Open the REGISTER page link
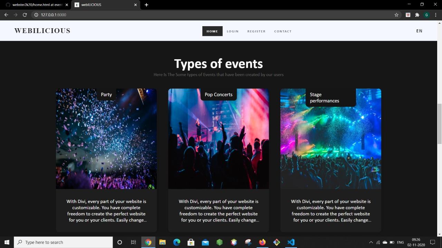This screenshot has height=248, width=442. (x=257, y=31)
